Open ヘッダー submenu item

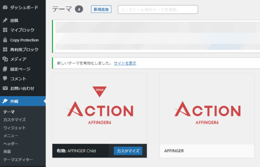click(x=11, y=144)
